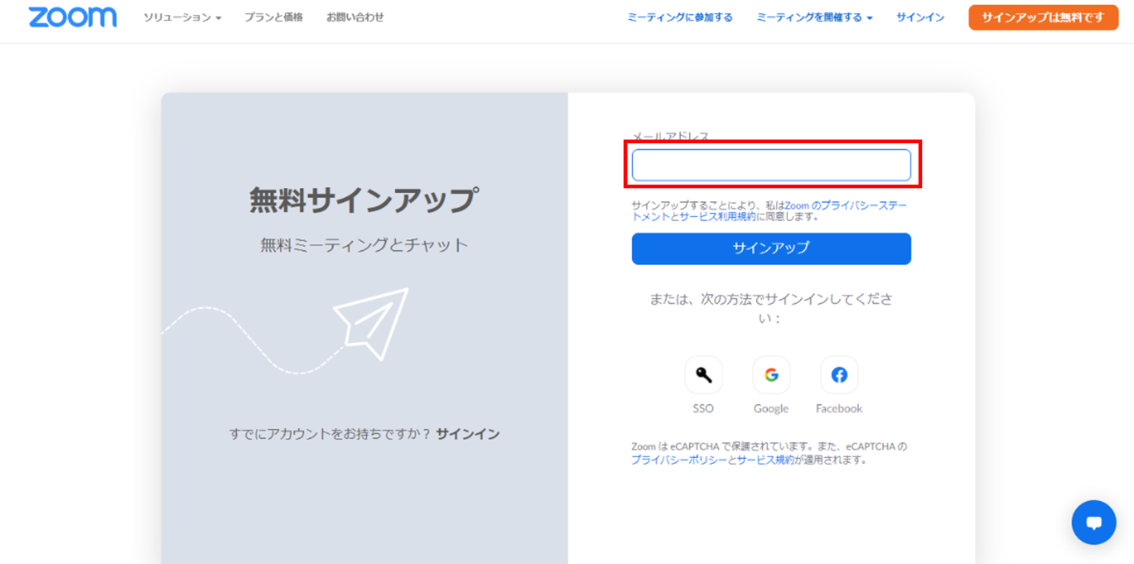Image resolution: width=1134 pixels, height=564 pixels.
Task: Select the Facebook sign-in icon
Action: (x=839, y=375)
